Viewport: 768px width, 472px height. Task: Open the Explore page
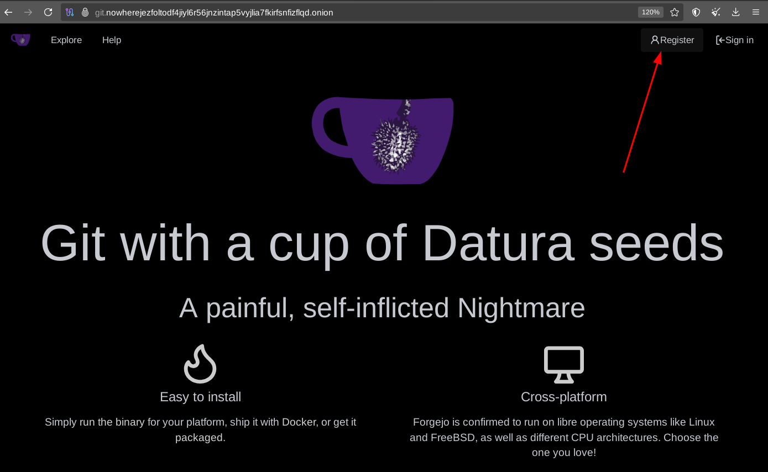66,40
